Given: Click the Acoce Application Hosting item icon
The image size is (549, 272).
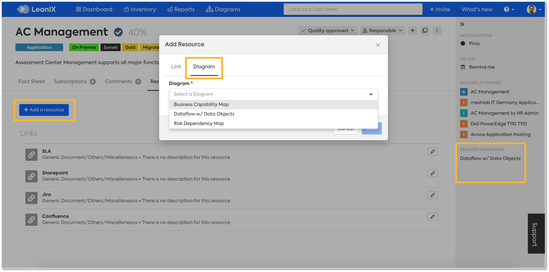Looking at the screenshot, I should pyautogui.click(x=464, y=135).
